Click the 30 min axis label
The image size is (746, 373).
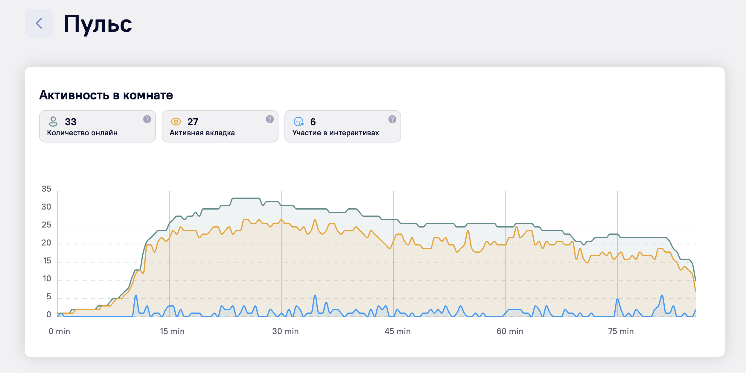[x=285, y=331]
